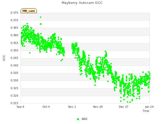Click the 0.355 y-axis label
This screenshot has width=165, height=124.
coord(14,43)
